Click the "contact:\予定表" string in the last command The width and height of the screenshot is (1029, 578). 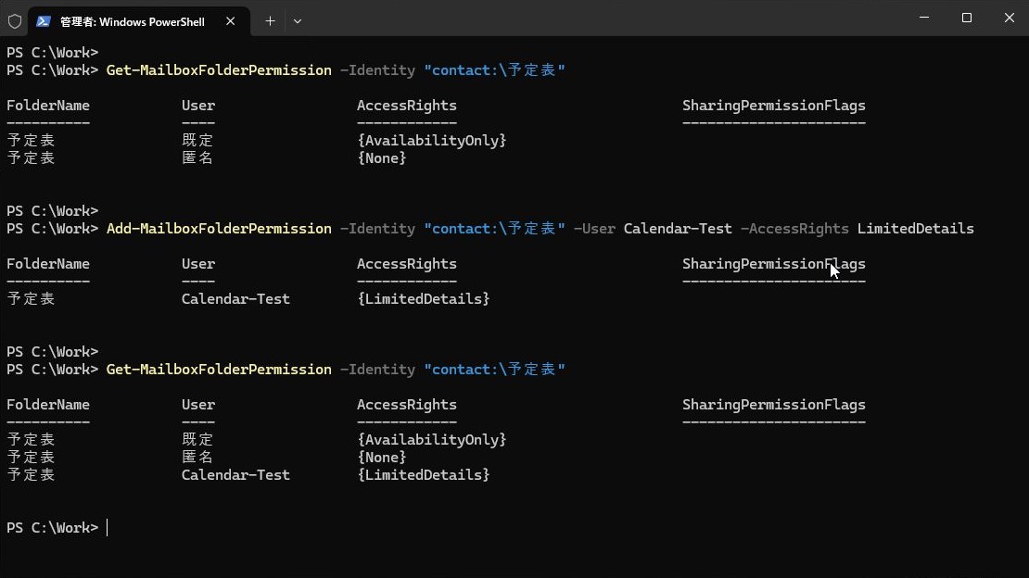point(494,370)
